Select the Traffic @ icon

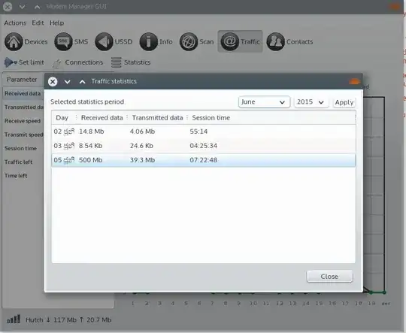(229, 41)
